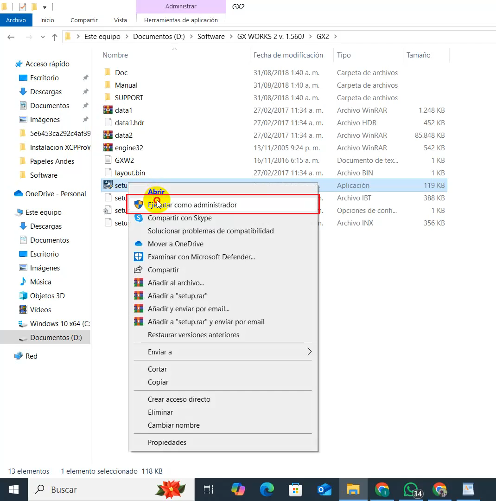Click the properties checkmark icon in title bar
Viewport: 496px width, 501px height.
click(x=23, y=6)
